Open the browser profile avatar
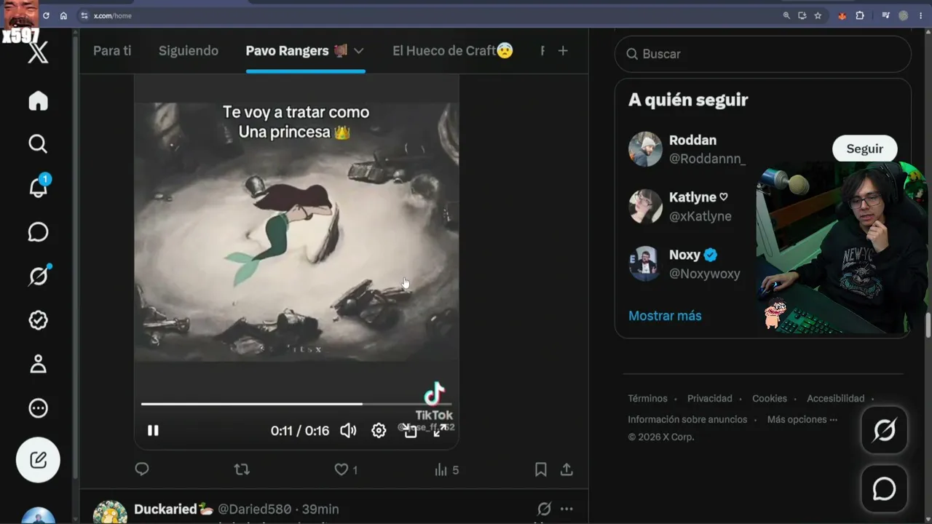Viewport: 932px width, 524px height. pyautogui.click(x=904, y=15)
